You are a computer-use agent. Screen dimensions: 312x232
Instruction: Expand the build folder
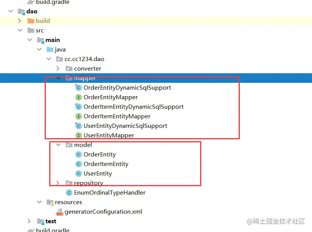(19, 21)
